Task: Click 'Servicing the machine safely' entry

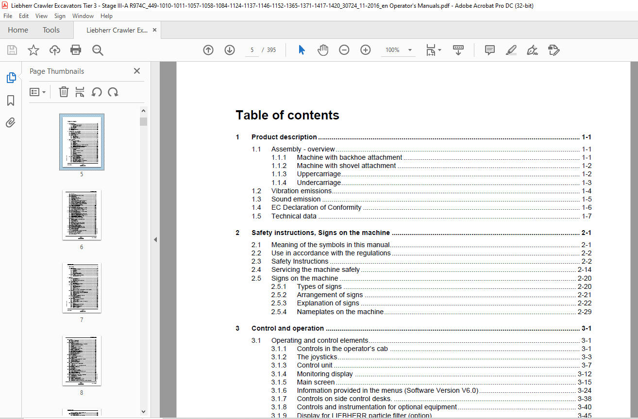Action: click(x=316, y=269)
